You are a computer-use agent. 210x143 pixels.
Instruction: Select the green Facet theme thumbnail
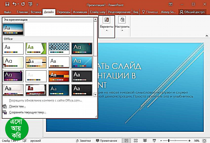36,48
